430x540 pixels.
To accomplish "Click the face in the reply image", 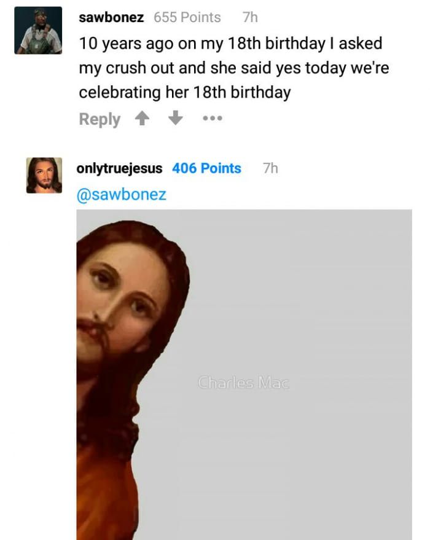I will pos(120,303).
